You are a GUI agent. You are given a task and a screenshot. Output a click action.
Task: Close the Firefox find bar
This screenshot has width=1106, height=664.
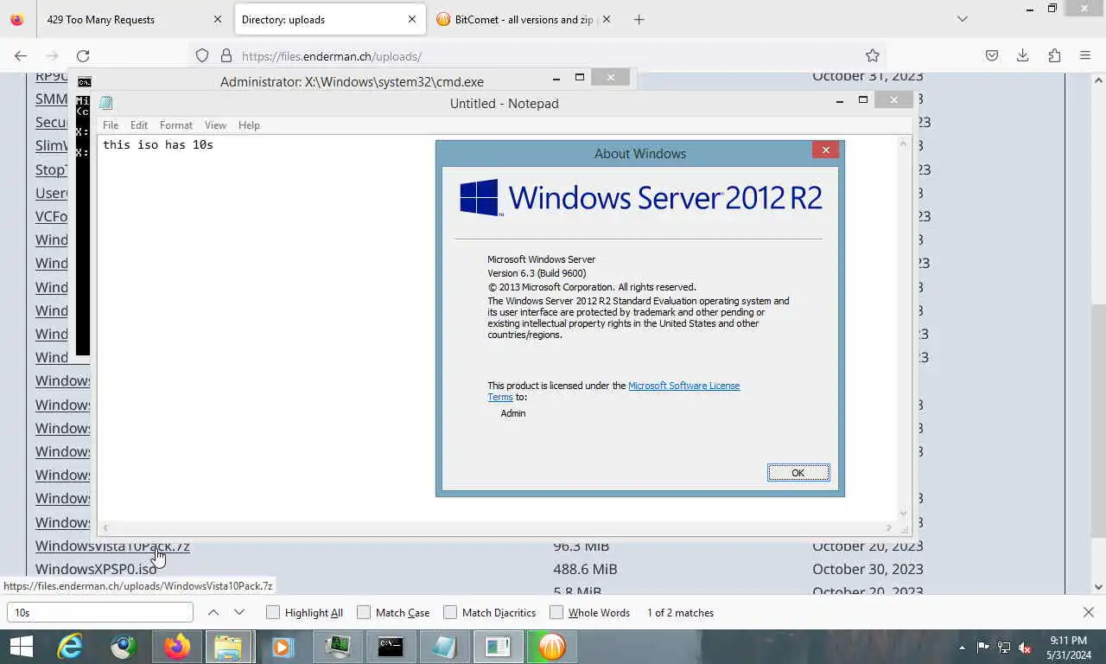pos(1089,612)
